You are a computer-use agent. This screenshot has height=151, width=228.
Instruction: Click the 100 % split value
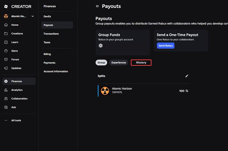pos(184,91)
